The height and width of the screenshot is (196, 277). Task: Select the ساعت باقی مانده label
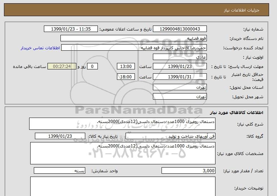pyautogui.click(x=29, y=67)
